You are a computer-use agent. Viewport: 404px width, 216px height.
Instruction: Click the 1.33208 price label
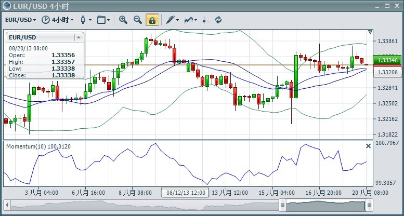click(387, 72)
